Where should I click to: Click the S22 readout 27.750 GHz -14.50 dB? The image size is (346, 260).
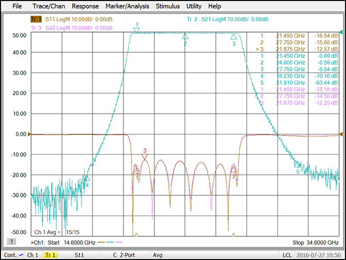[299, 96]
